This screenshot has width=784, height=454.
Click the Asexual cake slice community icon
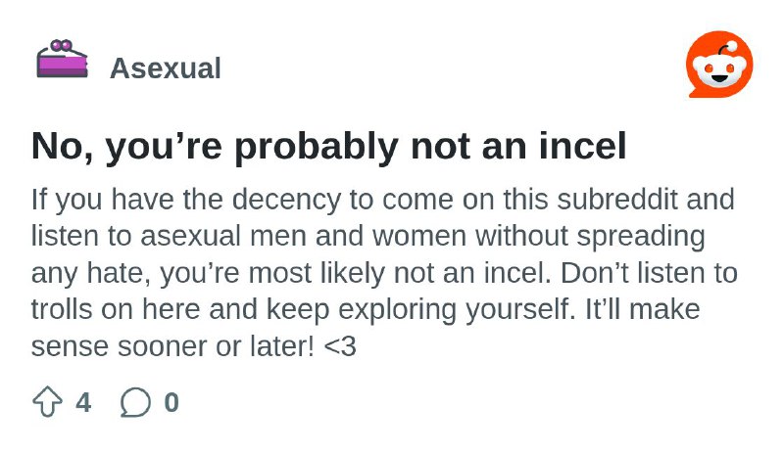(x=62, y=59)
